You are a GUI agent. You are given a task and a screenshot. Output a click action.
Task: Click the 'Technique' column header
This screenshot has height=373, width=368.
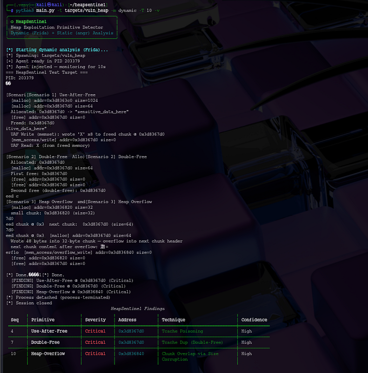[173, 320]
